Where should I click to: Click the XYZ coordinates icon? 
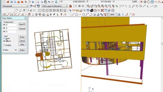[74, 10]
